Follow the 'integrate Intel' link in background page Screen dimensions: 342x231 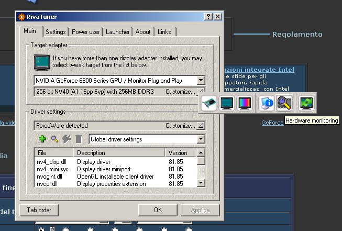(x=259, y=70)
